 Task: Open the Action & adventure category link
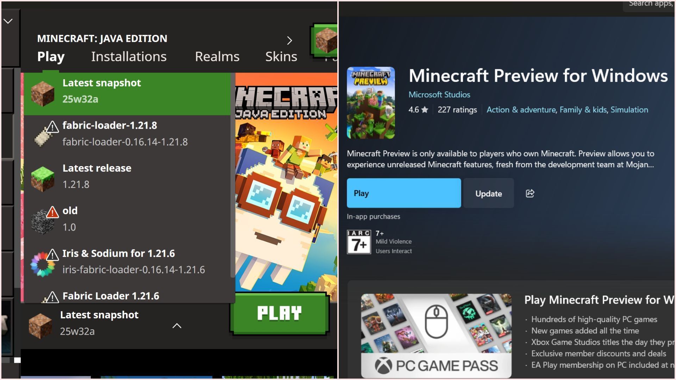(x=521, y=110)
